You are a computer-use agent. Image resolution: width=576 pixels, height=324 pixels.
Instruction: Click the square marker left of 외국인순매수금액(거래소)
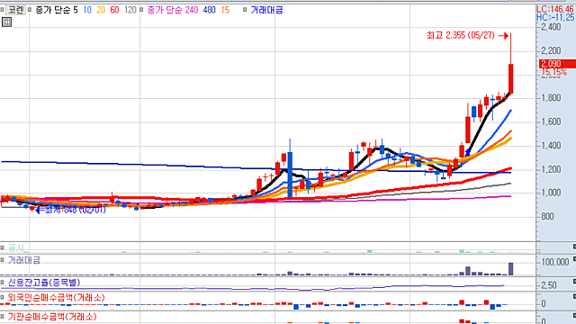(x=2, y=298)
